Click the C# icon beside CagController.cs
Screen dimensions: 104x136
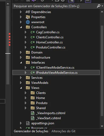33,32
